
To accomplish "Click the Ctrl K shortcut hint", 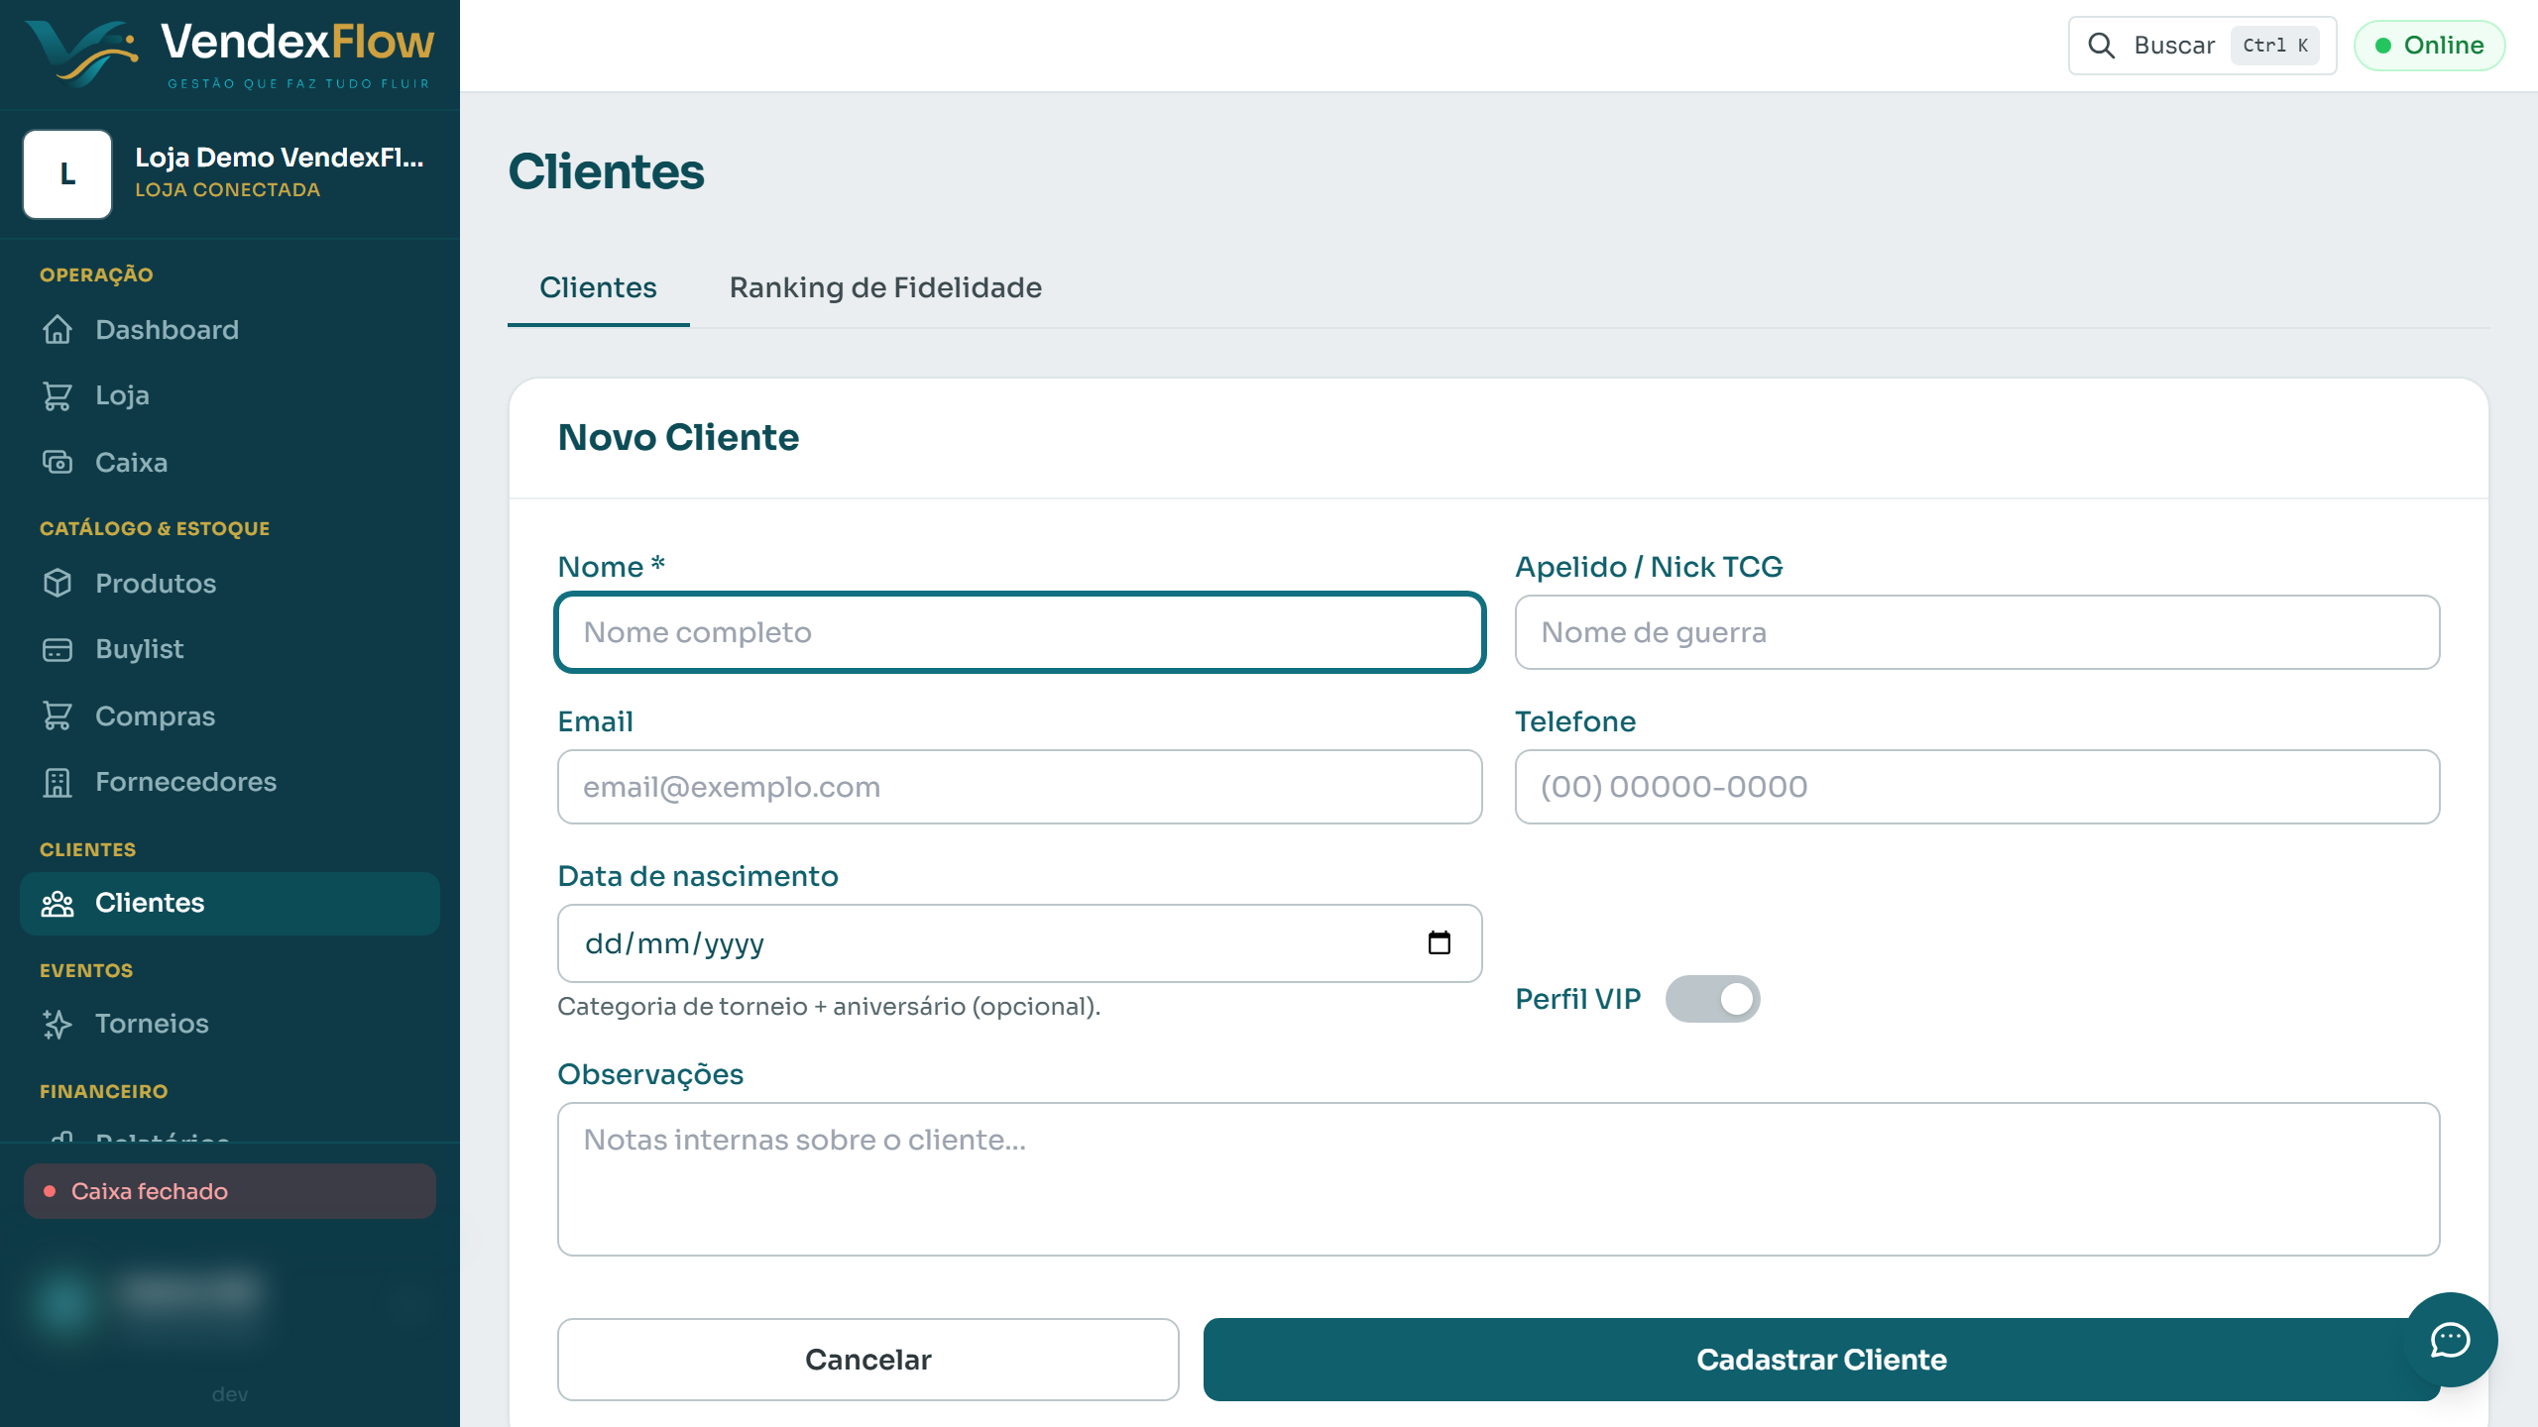I will pos(2274,46).
